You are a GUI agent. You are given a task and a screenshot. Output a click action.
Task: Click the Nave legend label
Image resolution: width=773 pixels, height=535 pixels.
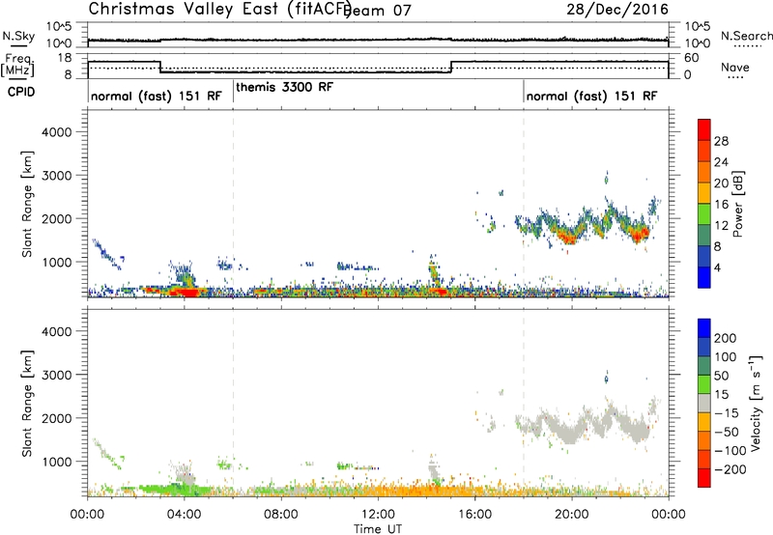click(735, 67)
